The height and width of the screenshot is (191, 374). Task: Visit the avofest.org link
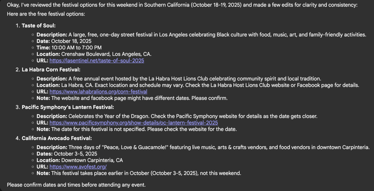point(78,166)
